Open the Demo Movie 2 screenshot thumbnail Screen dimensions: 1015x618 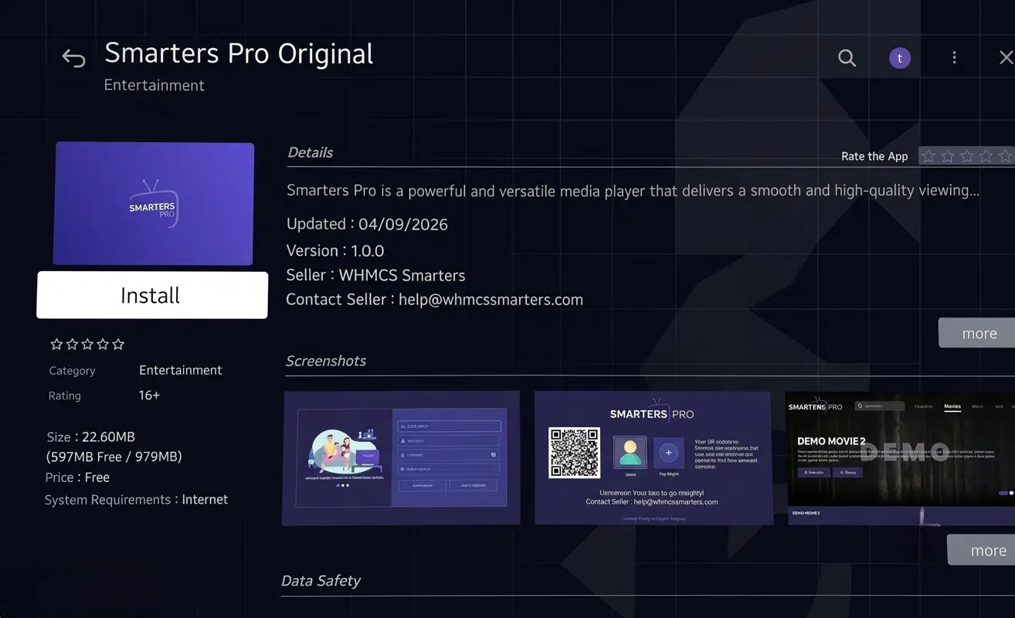coord(901,458)
